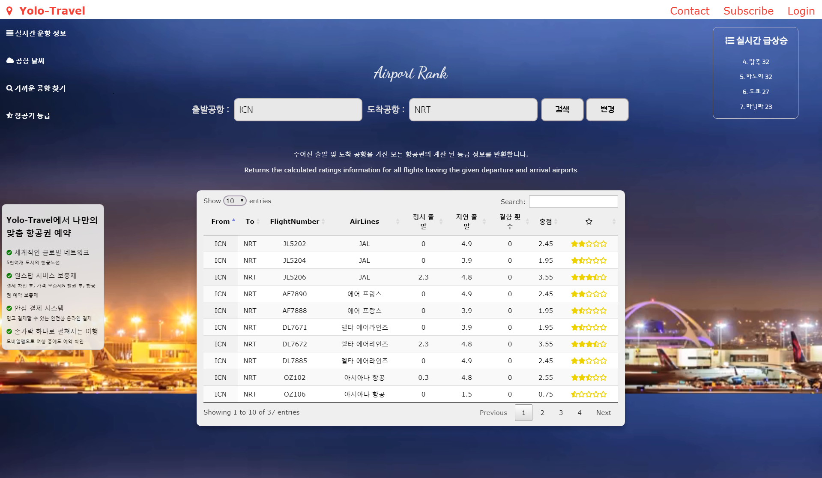822x478 pixels.
Task: Click the star rating for flight OZ102
Action: [x=589, y=378]
